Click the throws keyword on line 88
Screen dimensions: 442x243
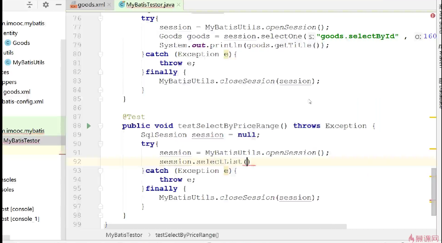pos(307,126)
